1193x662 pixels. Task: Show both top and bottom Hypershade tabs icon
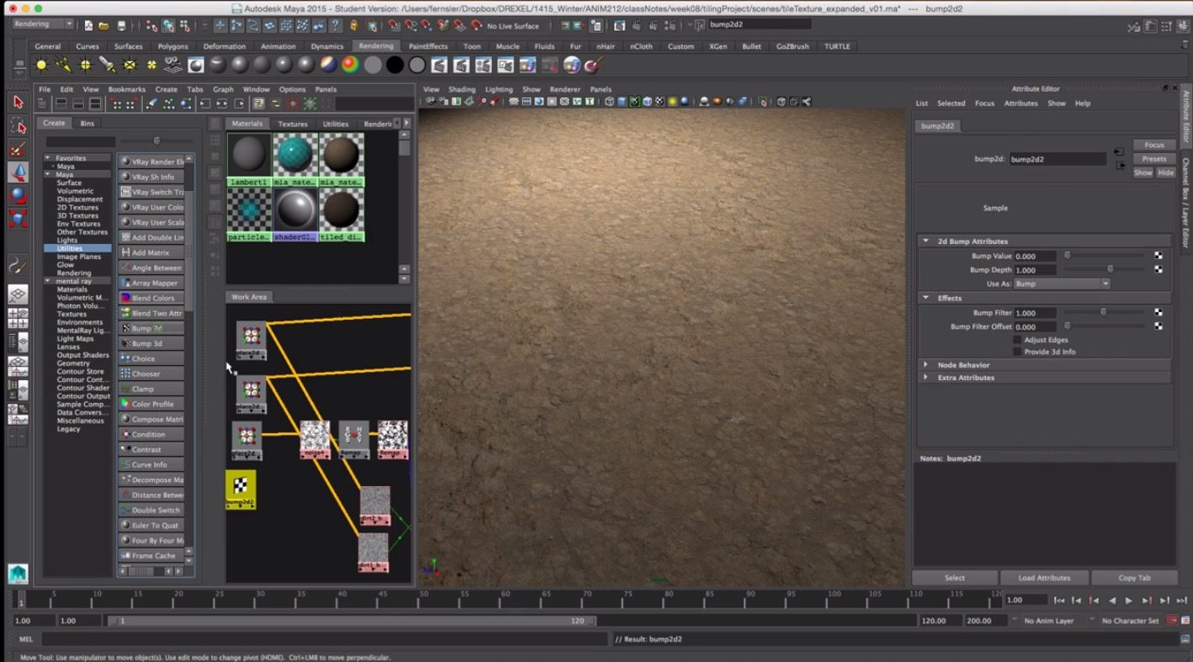(x=96, y=104)
